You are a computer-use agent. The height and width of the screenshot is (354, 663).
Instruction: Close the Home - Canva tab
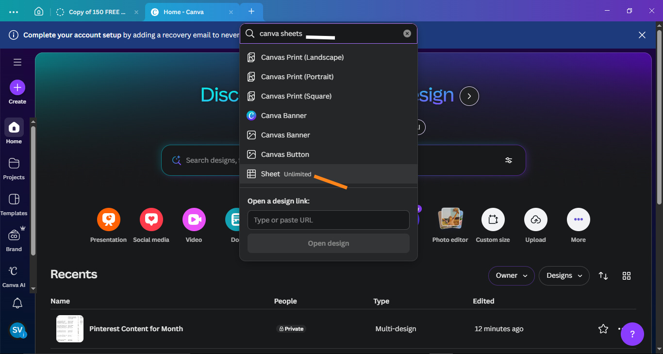tap(231, 12)
